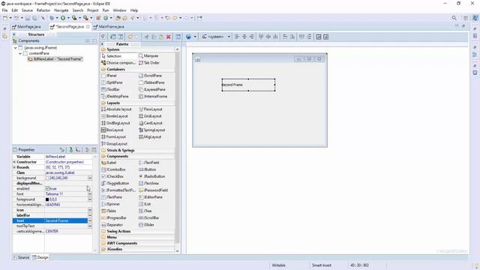Pick the JCheckBox palette component
The width and height of the screenshot is (480, 270).
click(x=112, y=176)
